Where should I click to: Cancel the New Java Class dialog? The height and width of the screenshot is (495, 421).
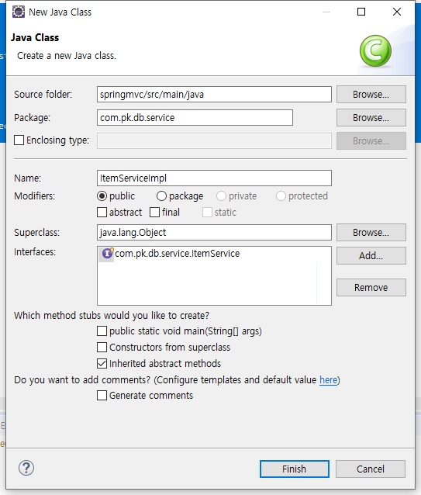click(371, 469)
